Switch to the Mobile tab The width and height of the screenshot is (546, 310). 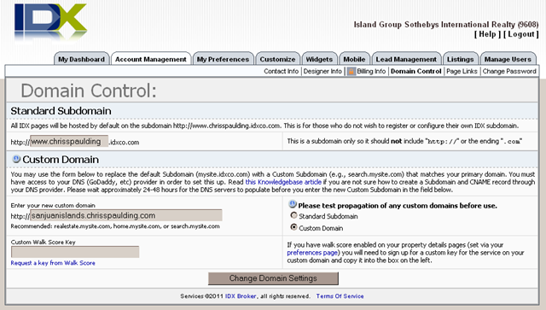(x=354, y=59)
